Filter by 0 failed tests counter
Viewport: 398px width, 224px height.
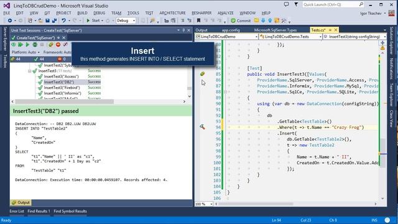(x=62, y=59)
